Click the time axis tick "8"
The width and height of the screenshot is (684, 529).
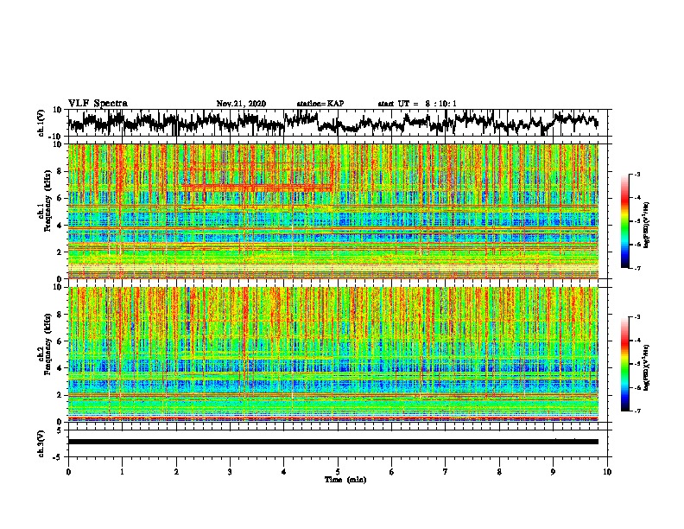(x=499, y=472)
